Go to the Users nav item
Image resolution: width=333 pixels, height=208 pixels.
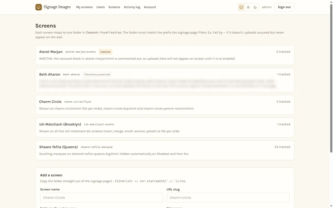100,7
